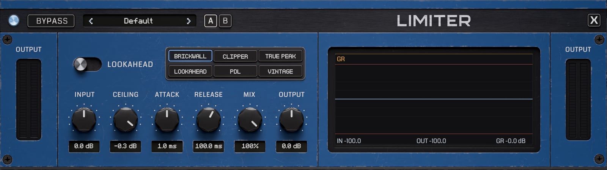Click the left OUTPUT level meter
607x170 pixels.
(x=28, y=100)
